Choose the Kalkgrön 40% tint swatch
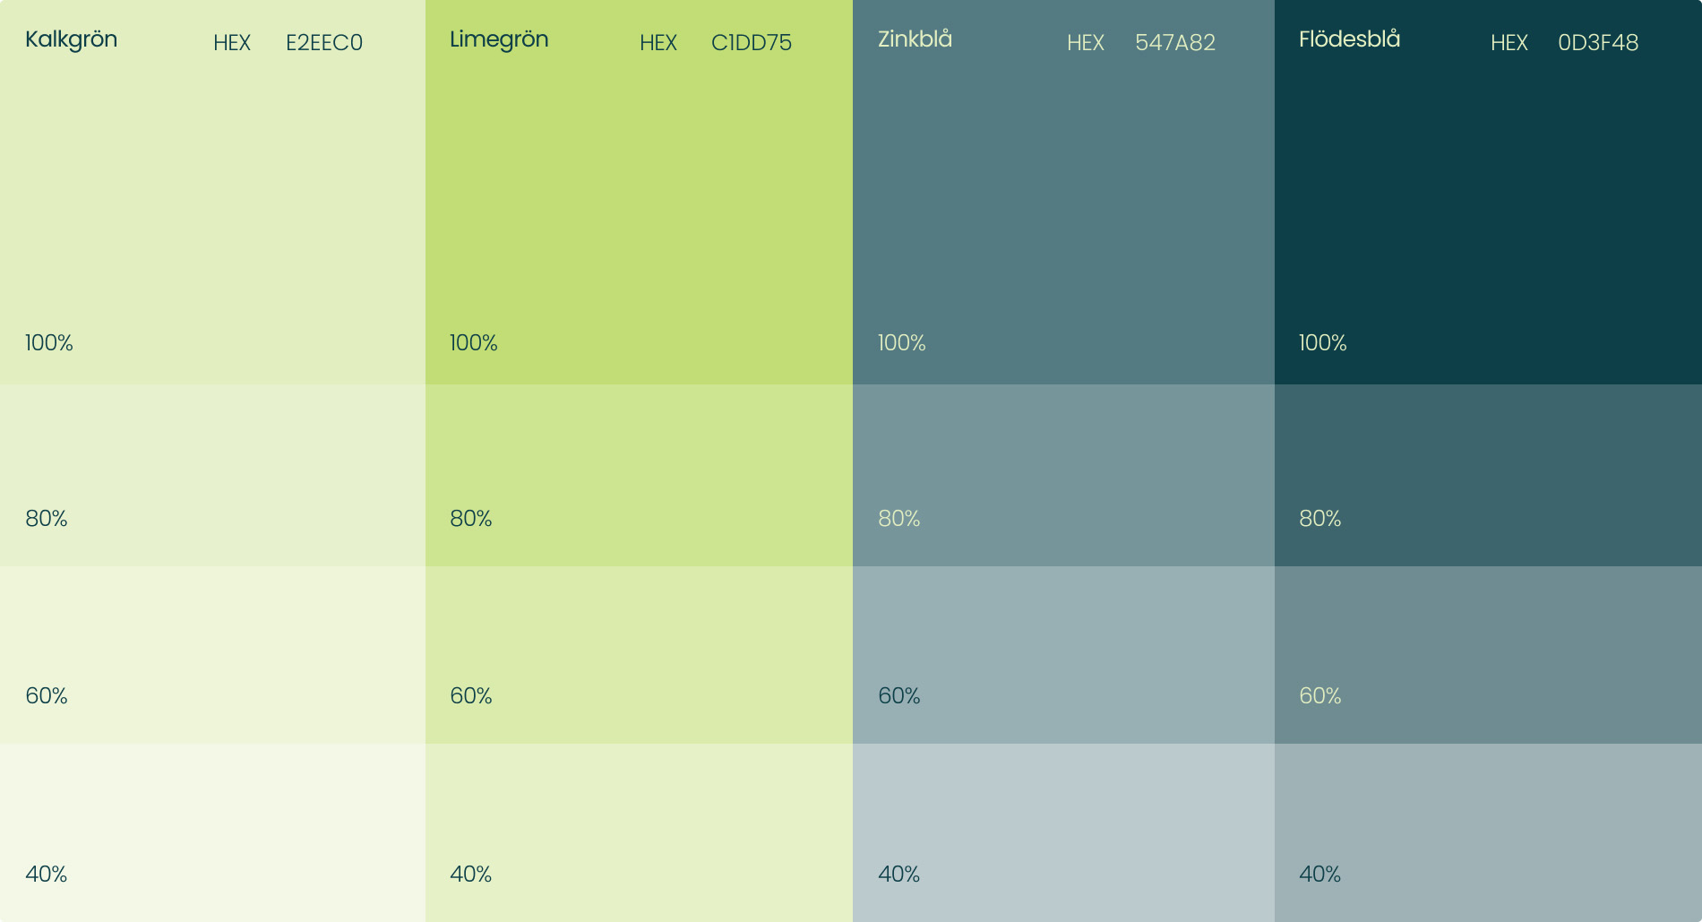The width and height of the screenshot is (1702, 922). [x=212, y=832]
